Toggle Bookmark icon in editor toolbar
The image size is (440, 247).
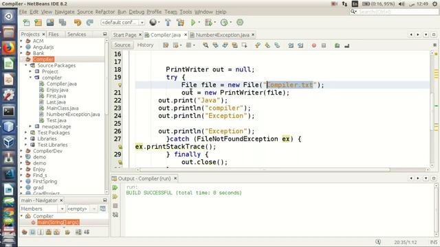tap(277, 45)
